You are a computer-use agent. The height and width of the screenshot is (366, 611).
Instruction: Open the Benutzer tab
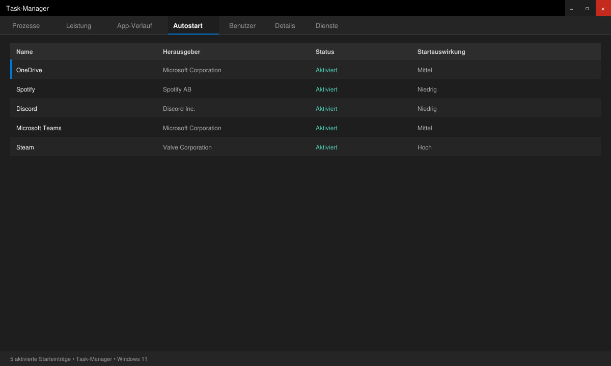tap(242, 25)
